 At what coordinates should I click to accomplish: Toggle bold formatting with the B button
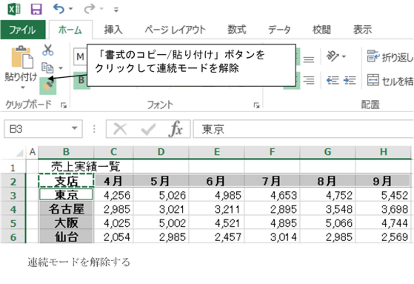[80, 81]
